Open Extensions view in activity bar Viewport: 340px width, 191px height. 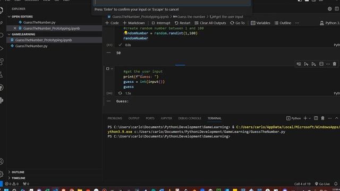[1, 62]
